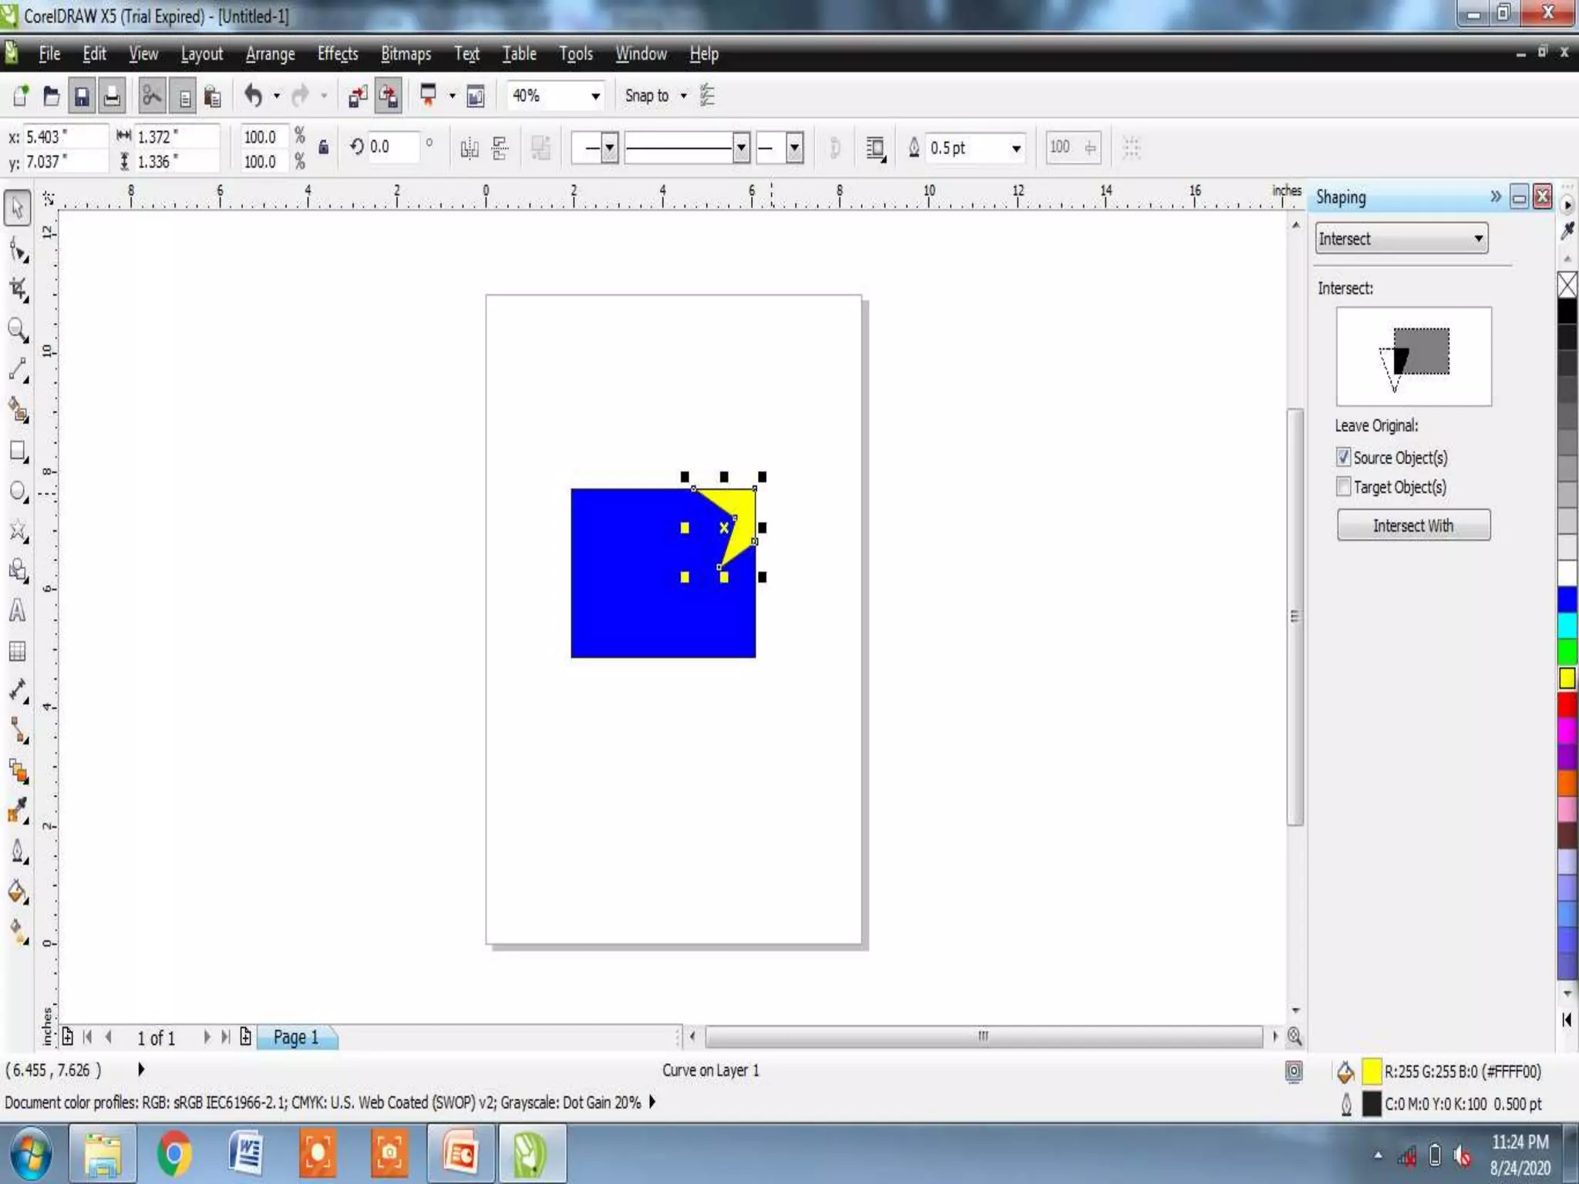The width and height of the screenshot is (1579, 1184).
Task: Click the Import icon in toolbar
Action: click(x=358, y=96)
